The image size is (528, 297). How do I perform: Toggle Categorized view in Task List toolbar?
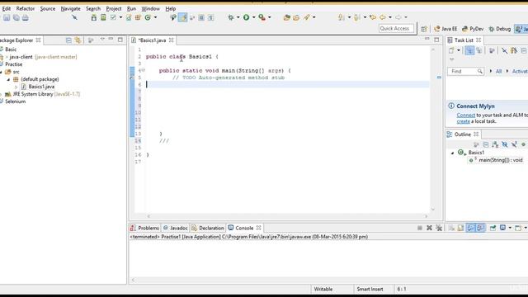pyautogui.click(x=469, y=50)
